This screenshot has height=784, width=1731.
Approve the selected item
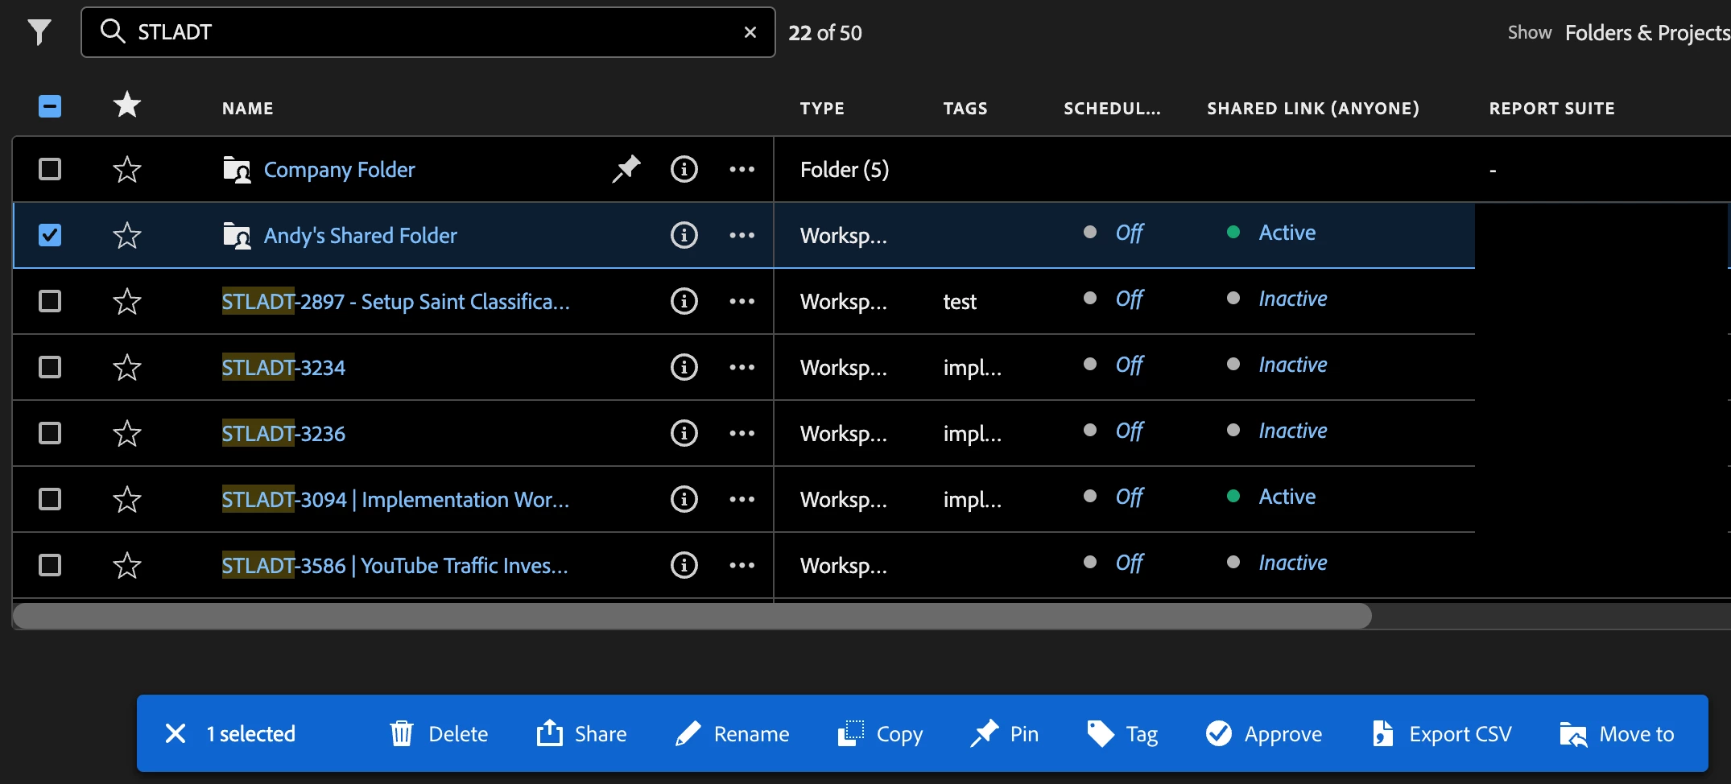pyautogui.click(x=1263, y=733)
